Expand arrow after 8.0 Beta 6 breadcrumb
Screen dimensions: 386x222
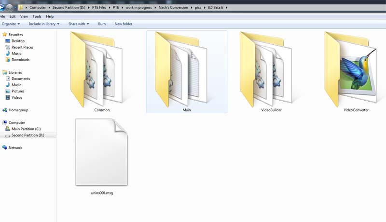click(x=226, y=8)
